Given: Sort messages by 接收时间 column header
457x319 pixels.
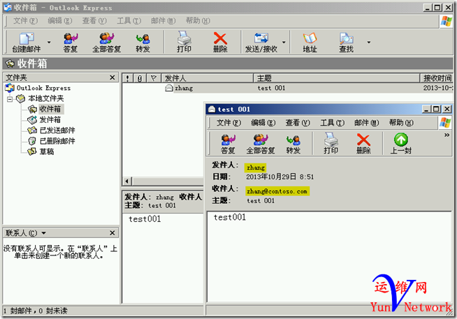Looking at the screenshot, I should coord(436,78).
